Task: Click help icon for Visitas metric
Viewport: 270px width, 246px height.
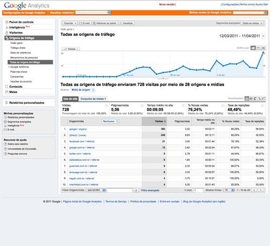Action: 106,106
